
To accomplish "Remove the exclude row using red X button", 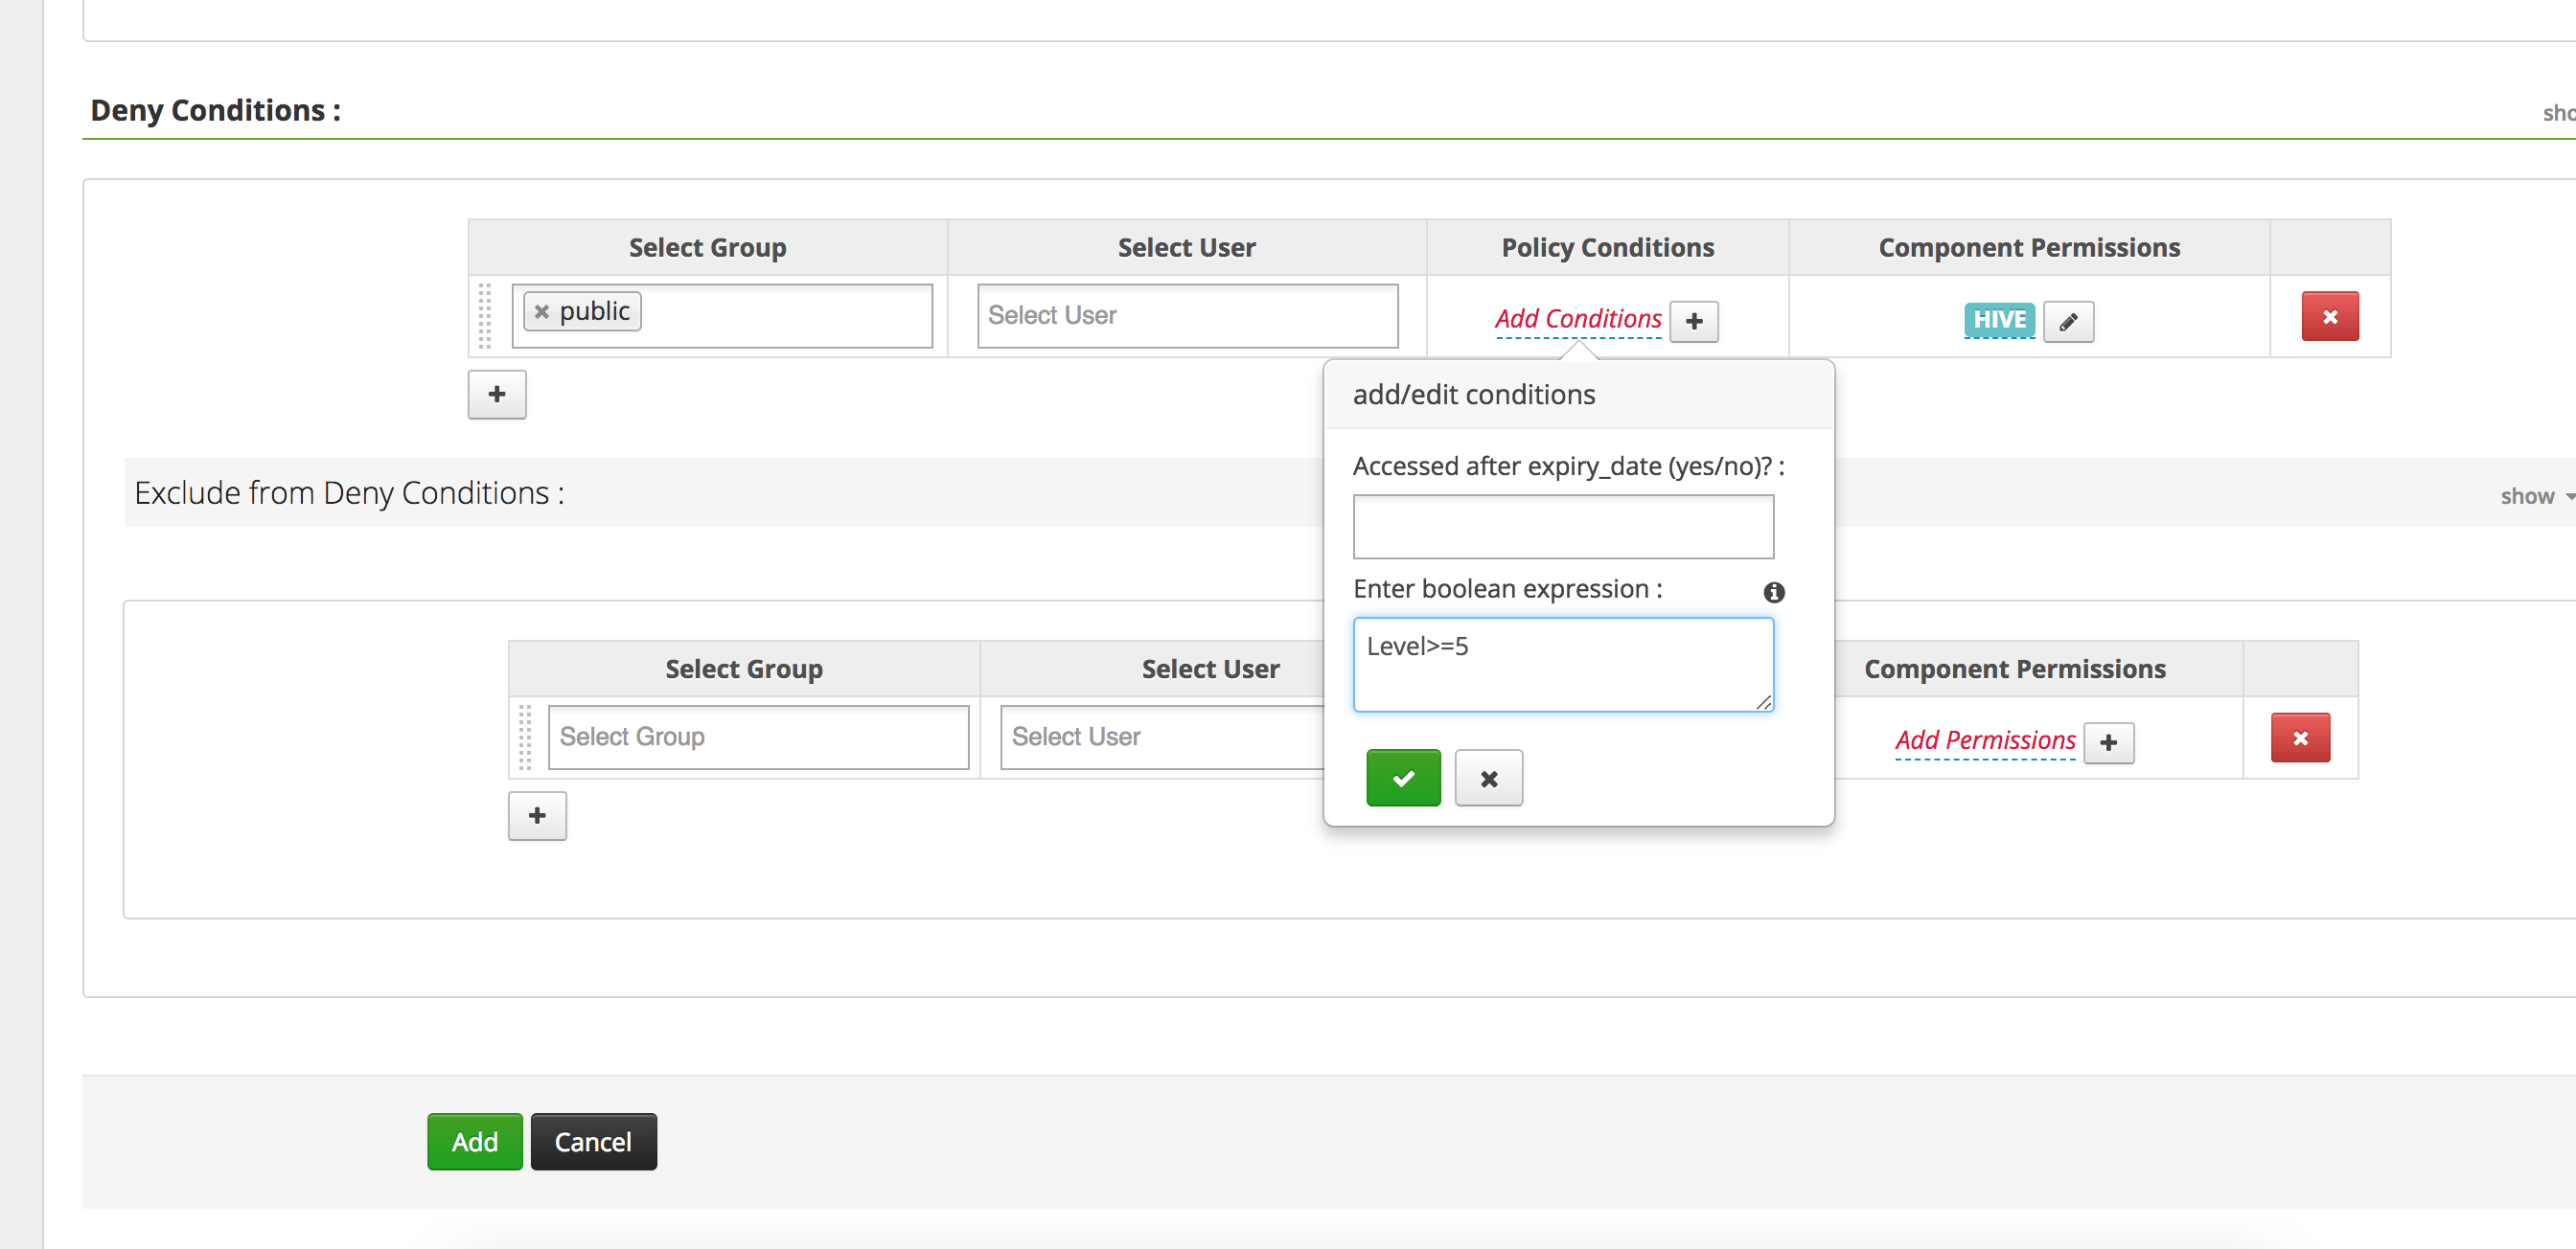I will click(2299, 738).
